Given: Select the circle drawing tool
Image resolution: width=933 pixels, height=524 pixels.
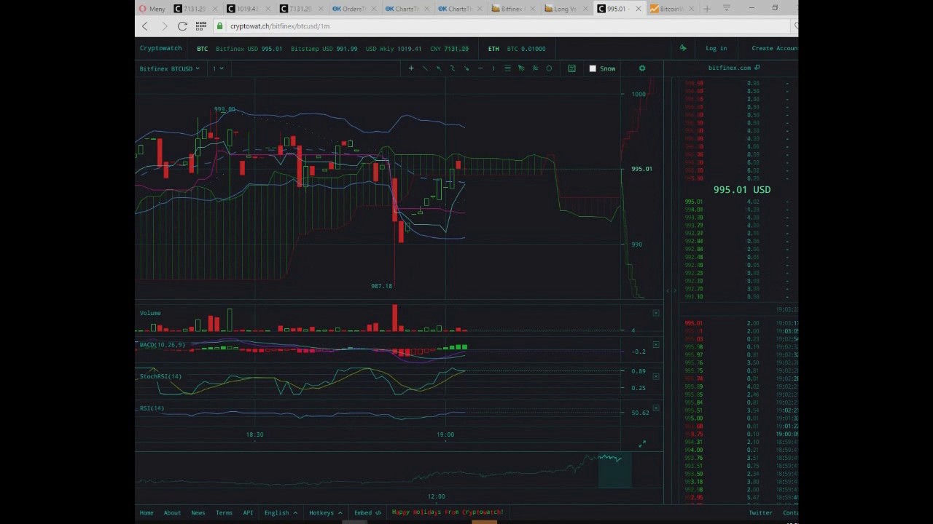Looking at the screenshot, I should coord(549,68).
